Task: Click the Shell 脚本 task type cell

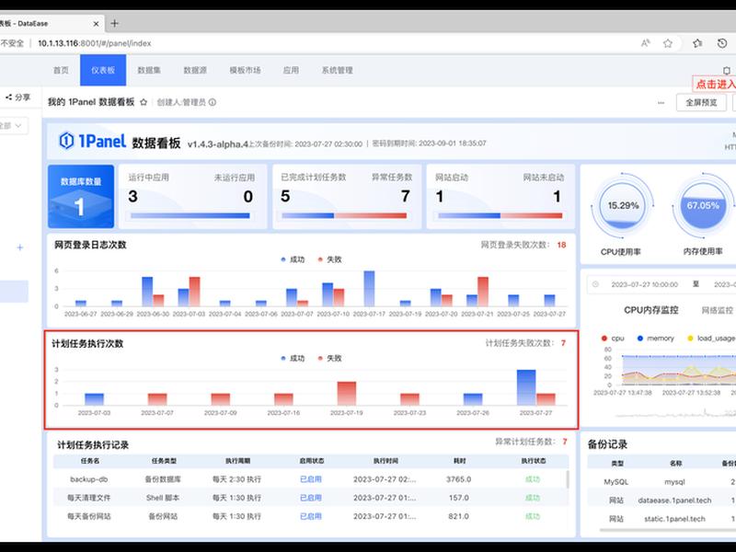Action: [x=163, y=498]
